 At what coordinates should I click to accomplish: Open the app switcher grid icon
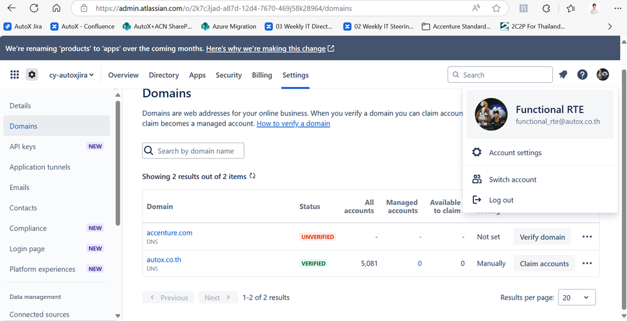coord(14,75)
